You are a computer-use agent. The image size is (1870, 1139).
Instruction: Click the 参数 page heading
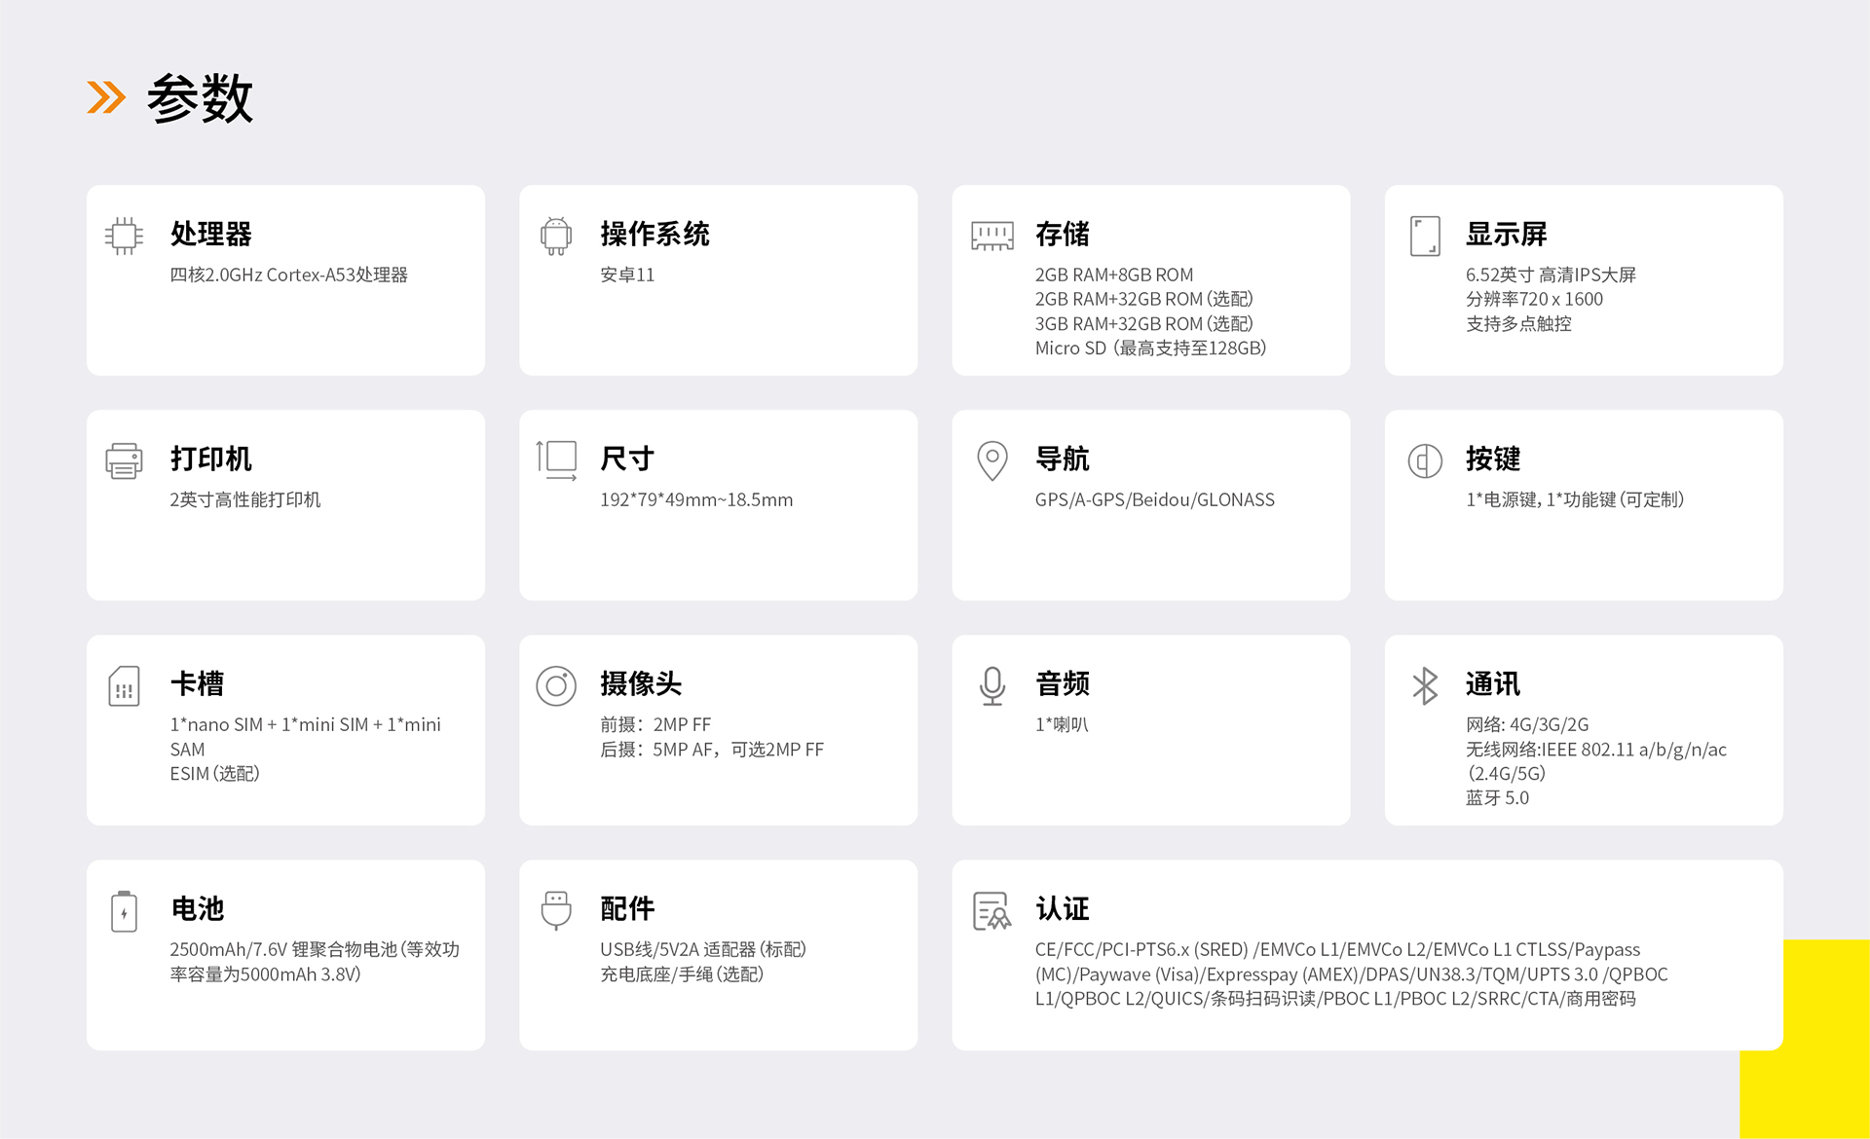(x=201, y=98)
